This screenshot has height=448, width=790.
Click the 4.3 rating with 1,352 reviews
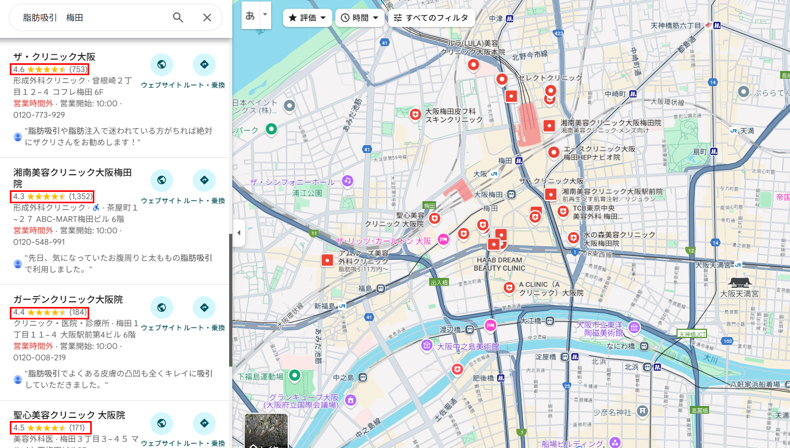click(x=52, y=197)
